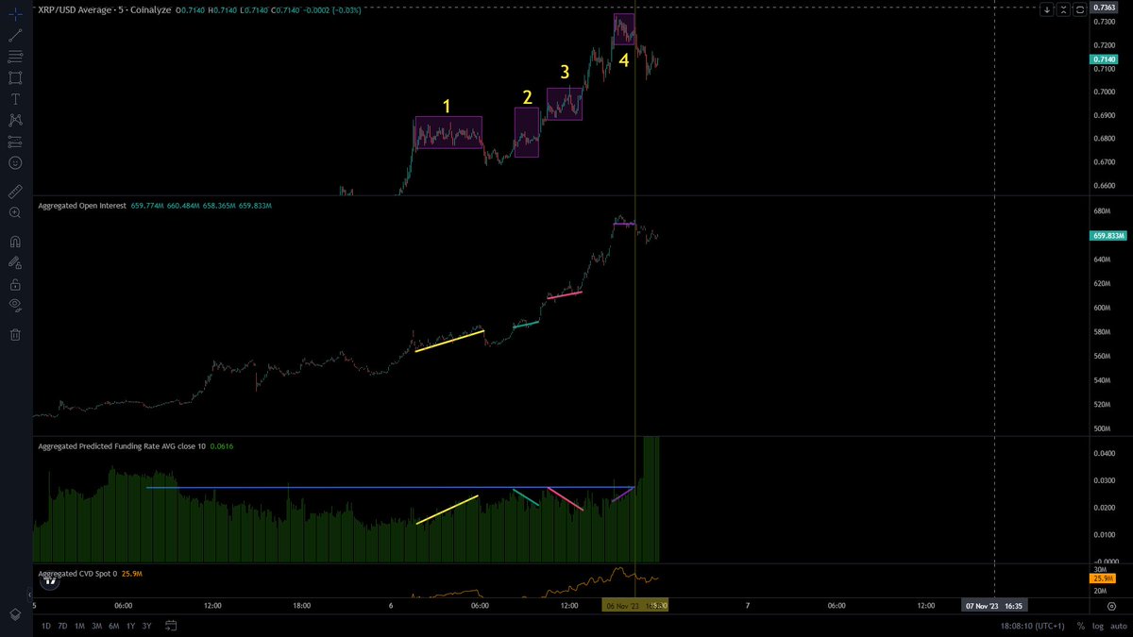The height and width of the screenshot is (637, 1133).
Task: Click the rounded-square pane button at top right
Action: [1080, 9]
